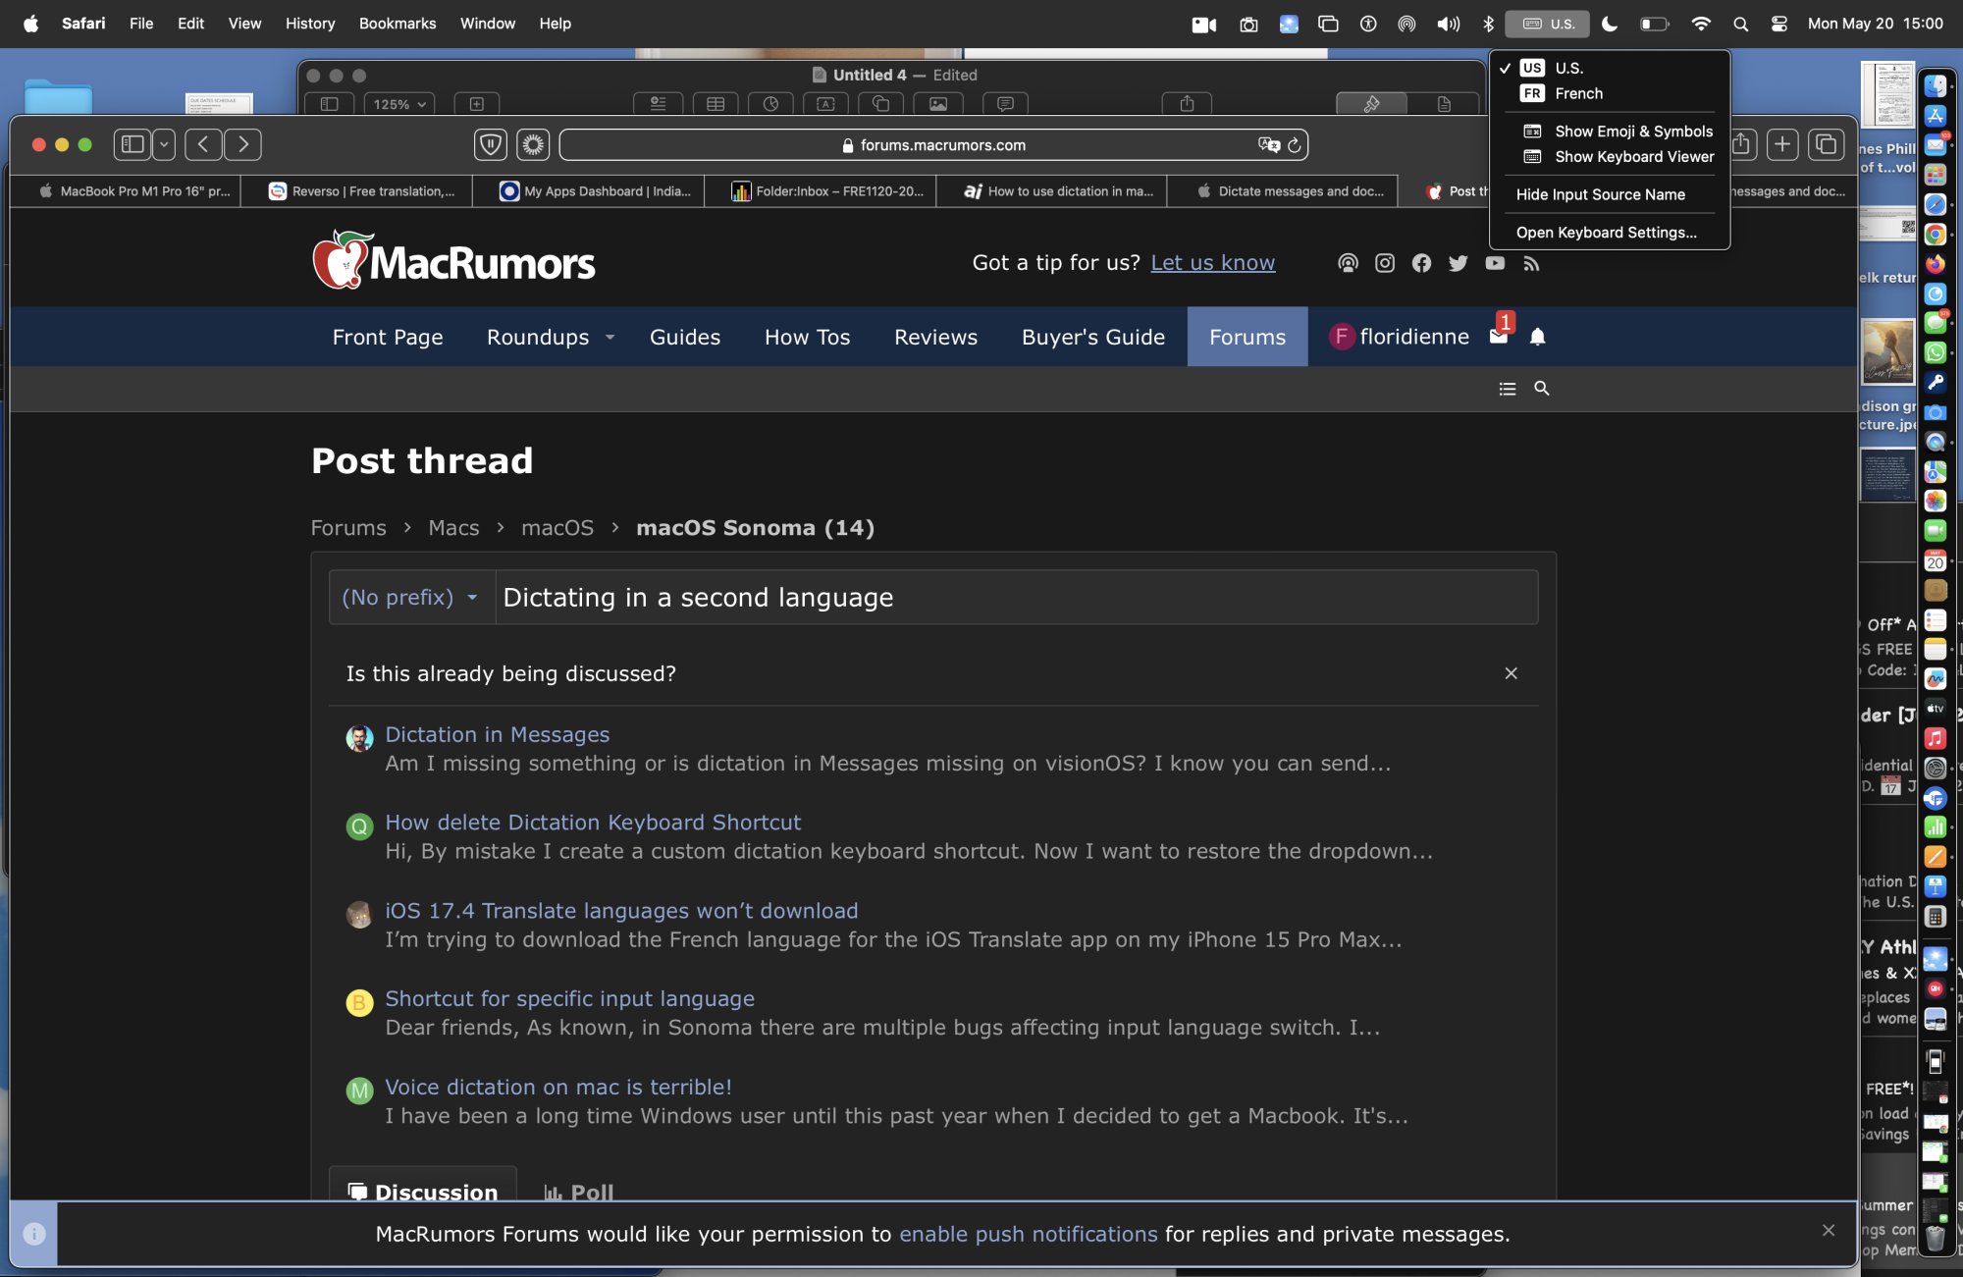Open the Bookmarks menu in menu bar

(x=397, y=24)
